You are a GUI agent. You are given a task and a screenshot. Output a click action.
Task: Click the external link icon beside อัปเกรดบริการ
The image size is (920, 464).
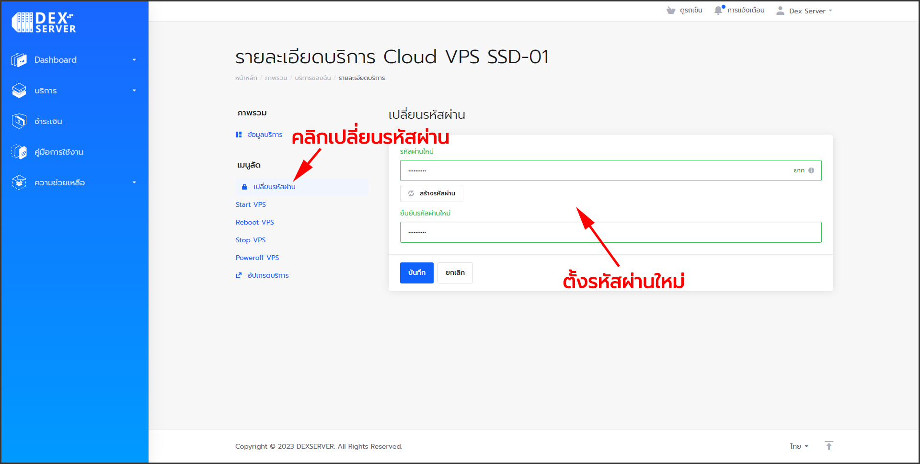coord(239,275)
